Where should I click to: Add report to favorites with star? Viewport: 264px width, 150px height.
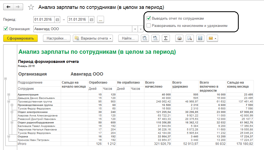click(31, 7)
